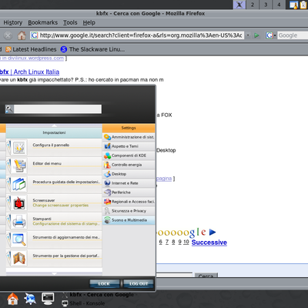Image resolution: width=308 pixels, height=308 pixels.
Task: Launch Procedura guidata delle impostazioni icon
Action: (18, 184)
